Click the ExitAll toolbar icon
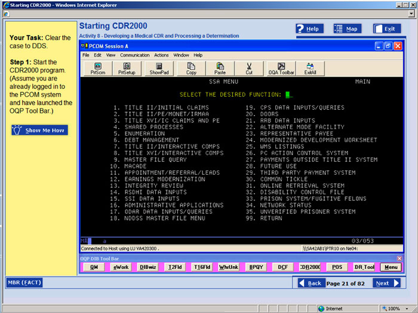The width and height of the screenshot is (418, 313). [x=310, y=69]
